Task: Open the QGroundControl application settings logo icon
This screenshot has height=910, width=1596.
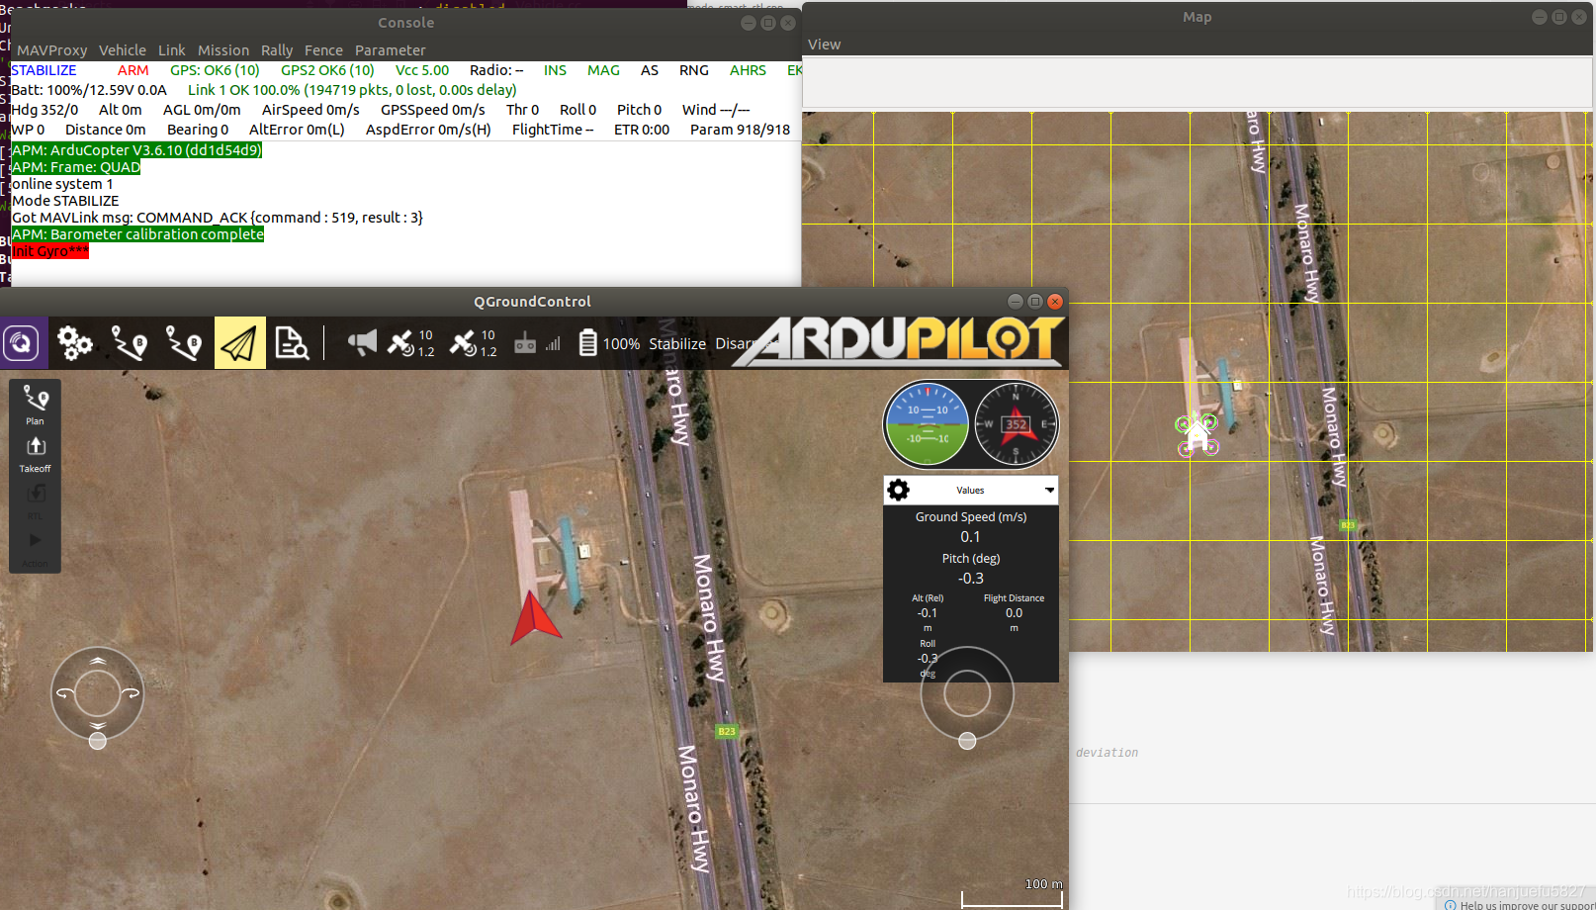Action: coord(22,343)
